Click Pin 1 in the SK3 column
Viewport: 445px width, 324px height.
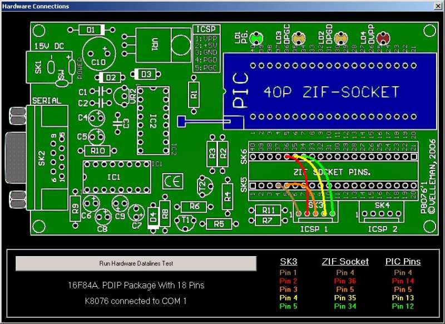tap(288, 273)
